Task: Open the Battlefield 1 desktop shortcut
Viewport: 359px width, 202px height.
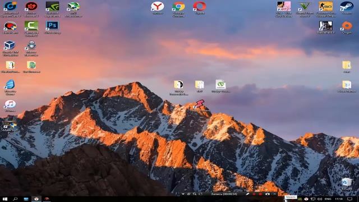Action: point(326,27)
